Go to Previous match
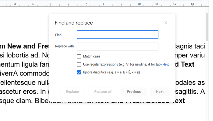Screen dimensions: 213x121 (x=134, y=92)
